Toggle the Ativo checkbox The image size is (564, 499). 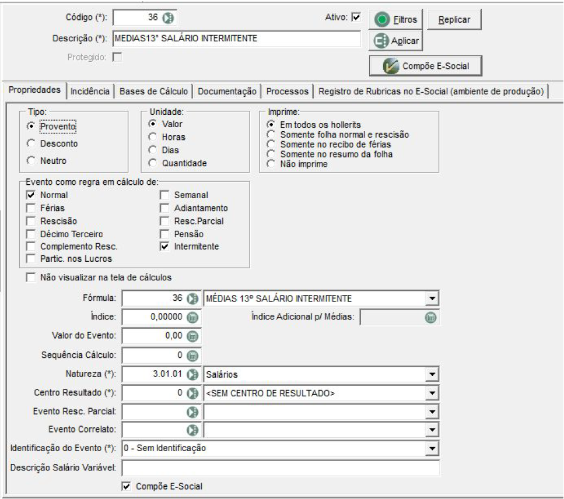pos(356,17)
